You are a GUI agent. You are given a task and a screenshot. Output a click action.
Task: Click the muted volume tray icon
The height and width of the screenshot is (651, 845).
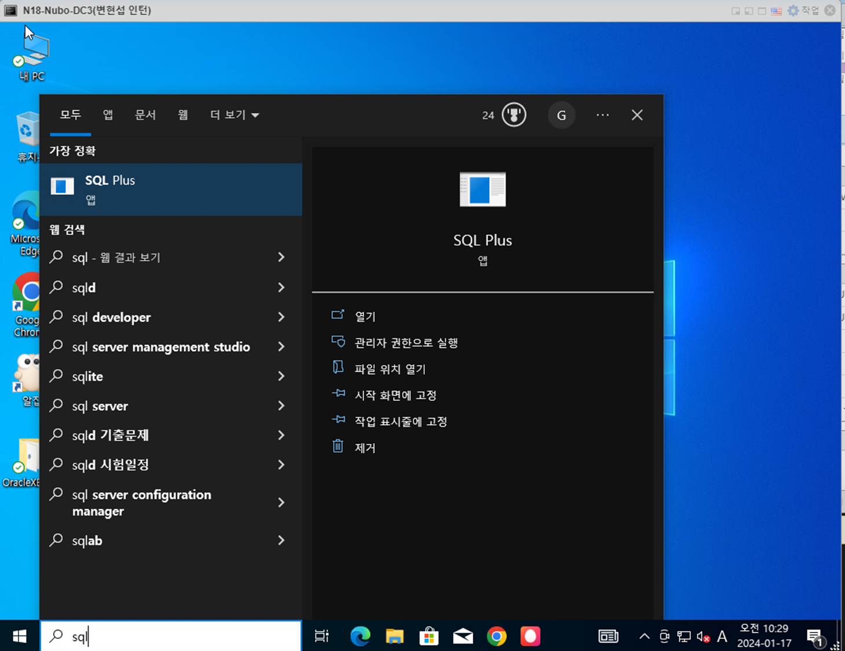[703, 637]
